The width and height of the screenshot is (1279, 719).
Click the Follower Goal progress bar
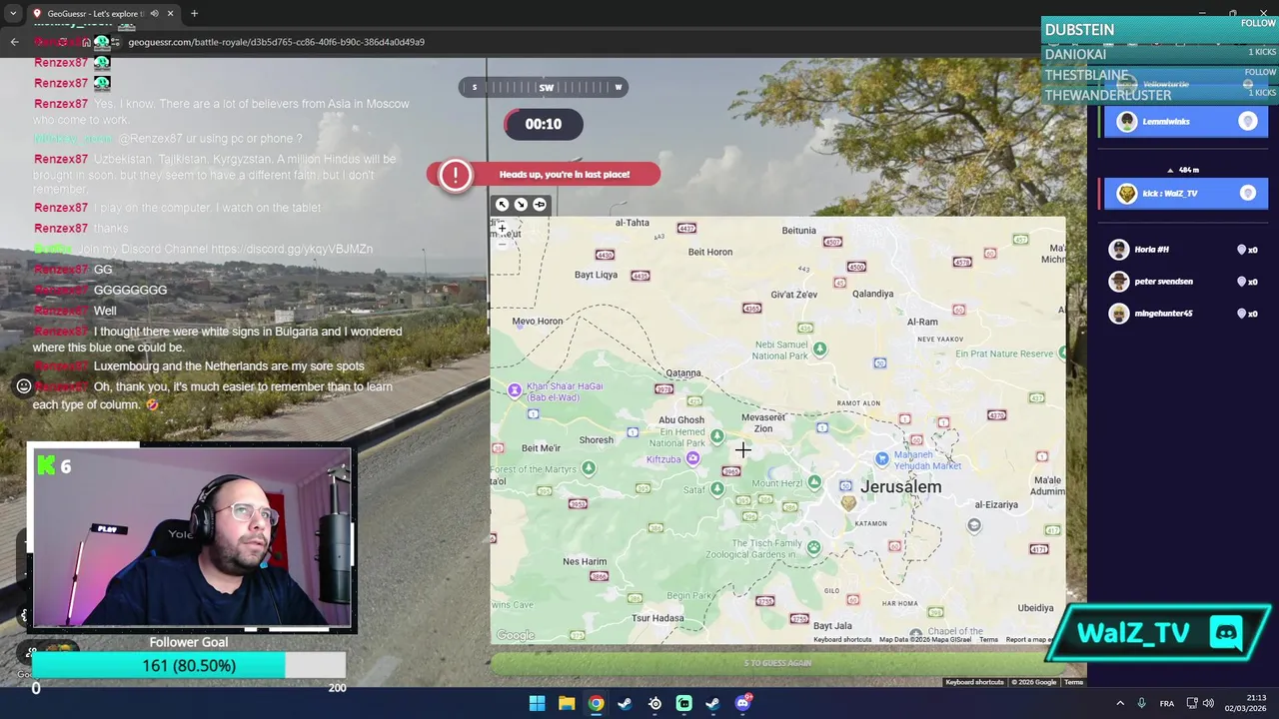click(189, 666)
